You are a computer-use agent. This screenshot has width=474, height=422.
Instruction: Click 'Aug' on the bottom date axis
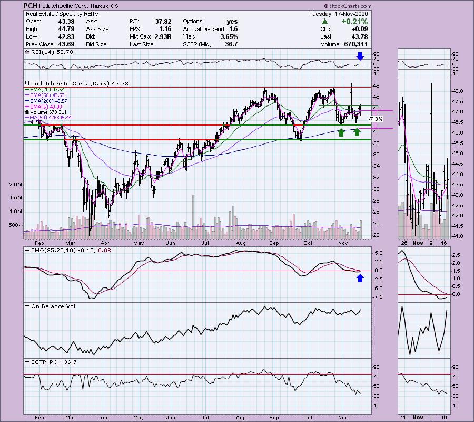click(241, 417)
